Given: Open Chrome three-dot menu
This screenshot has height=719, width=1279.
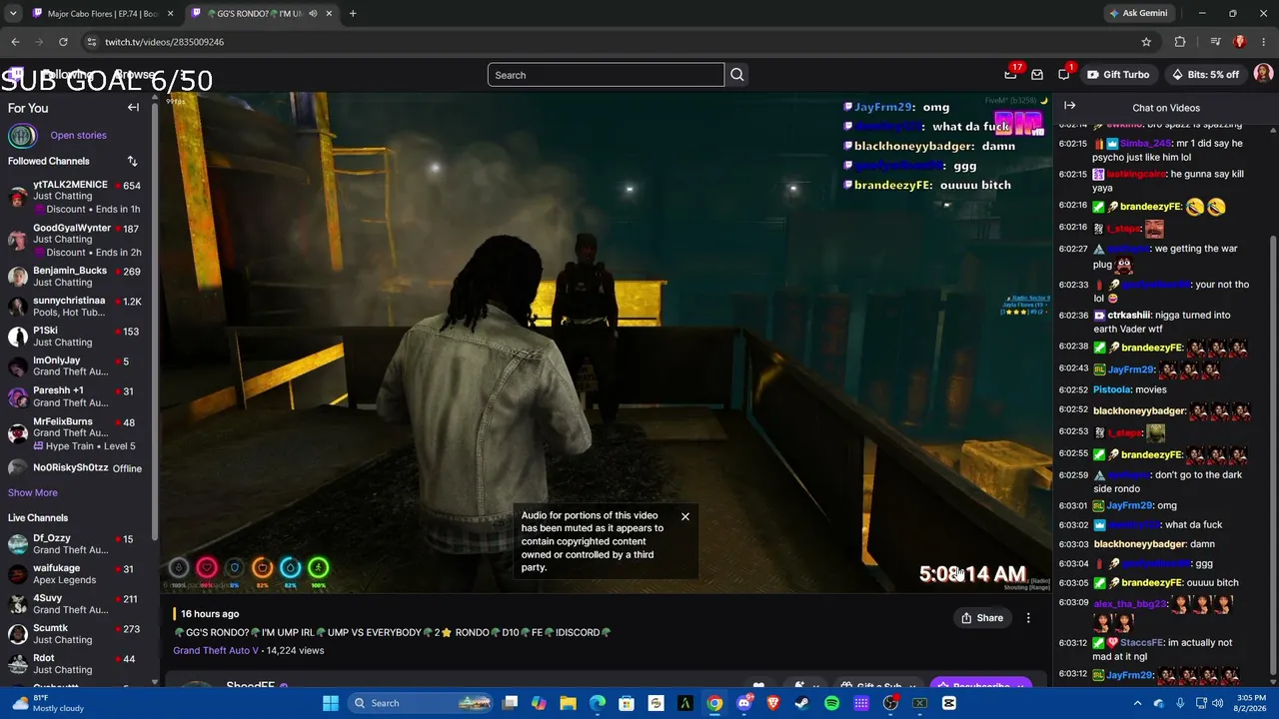Looking at the screenshot, I should 1264,42.
